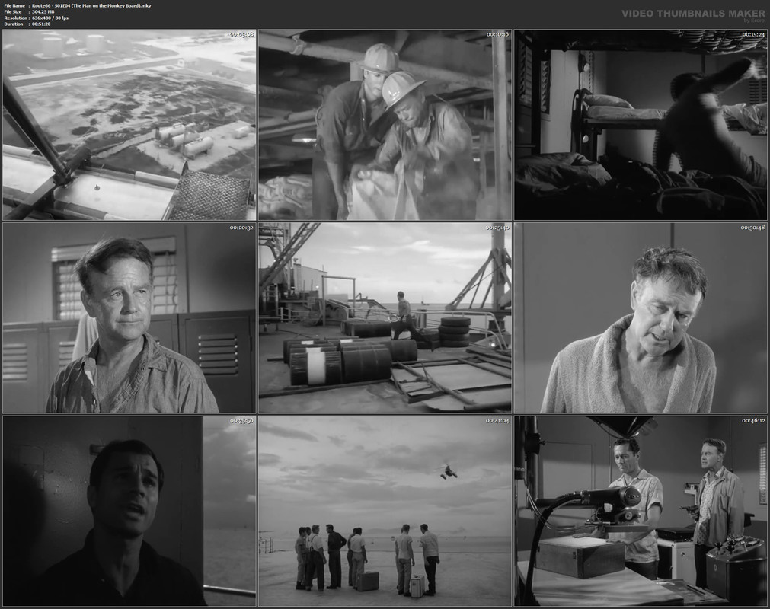
Task: Open the aerial oil tanks thumbnail at 00:05:08
Action: pos(129,125)
